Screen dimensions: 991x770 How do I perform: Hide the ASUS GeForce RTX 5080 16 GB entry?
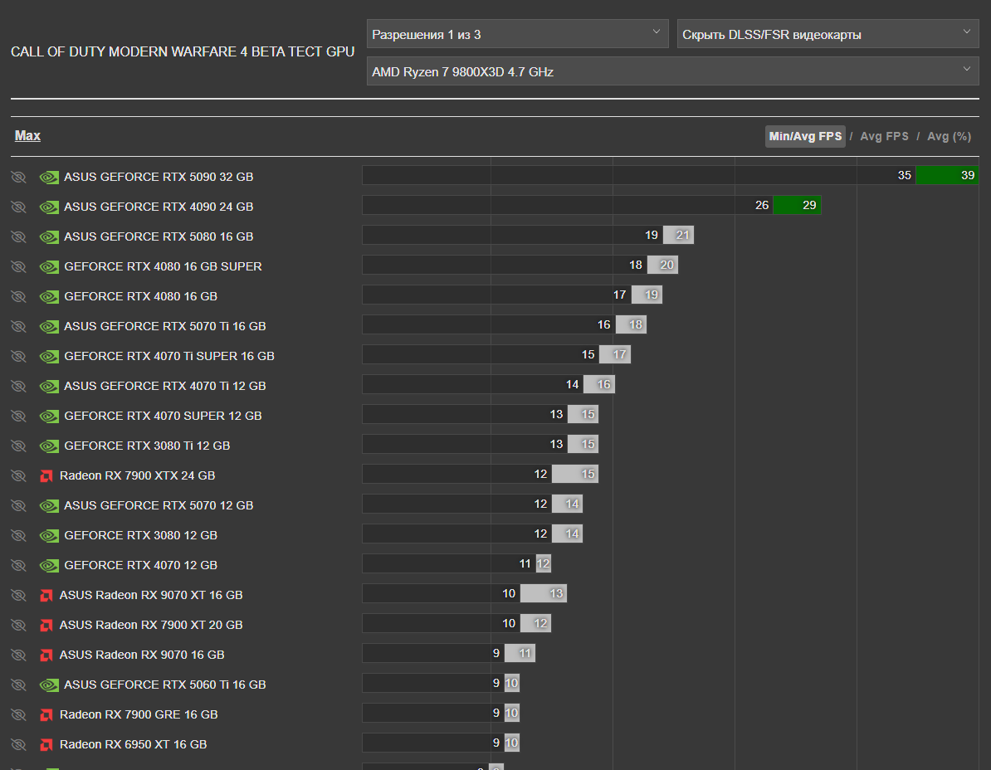[18, 236]
